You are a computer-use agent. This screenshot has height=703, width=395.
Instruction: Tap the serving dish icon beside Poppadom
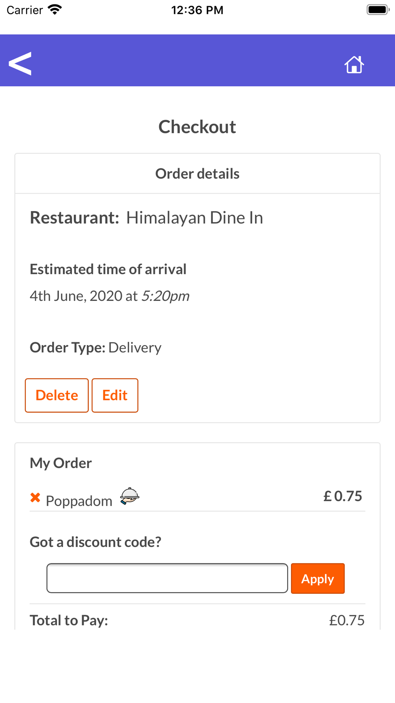(130, 496)
